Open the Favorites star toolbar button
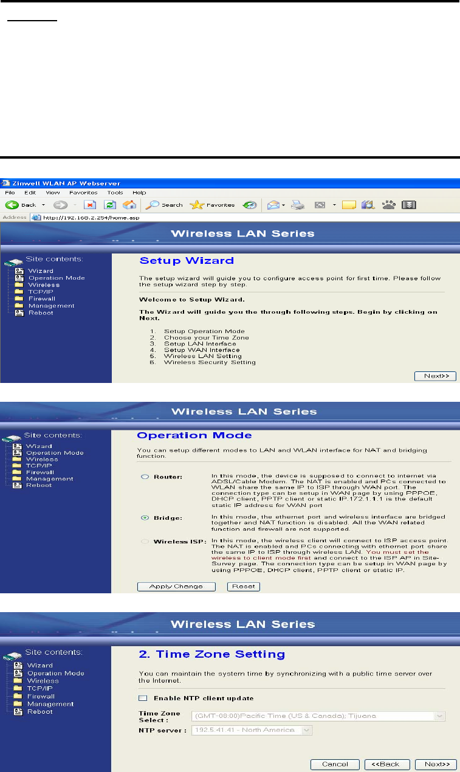This screenshot has width=460, height=772. 212,205
